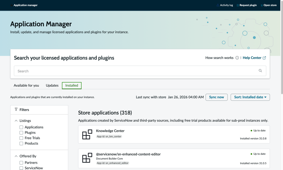
Task: Click the search magnifier icon
Action: point(260,70)
